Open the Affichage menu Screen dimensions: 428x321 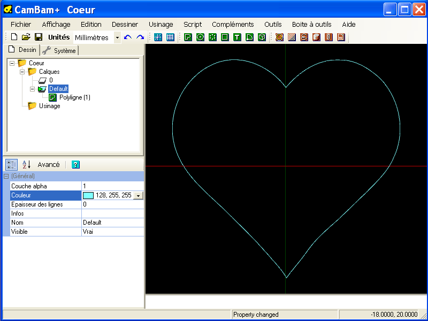[x=56, y=24]
